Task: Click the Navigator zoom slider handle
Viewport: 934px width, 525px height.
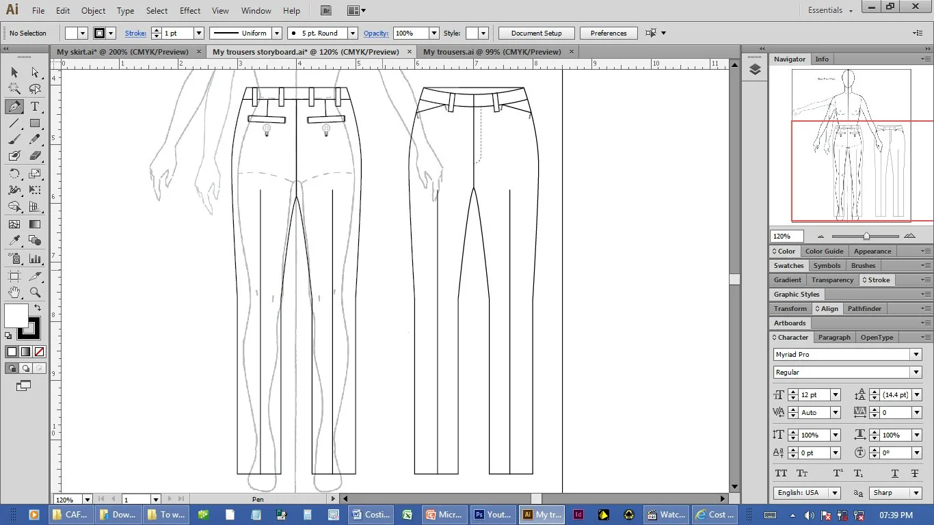Action: [866, 236]
